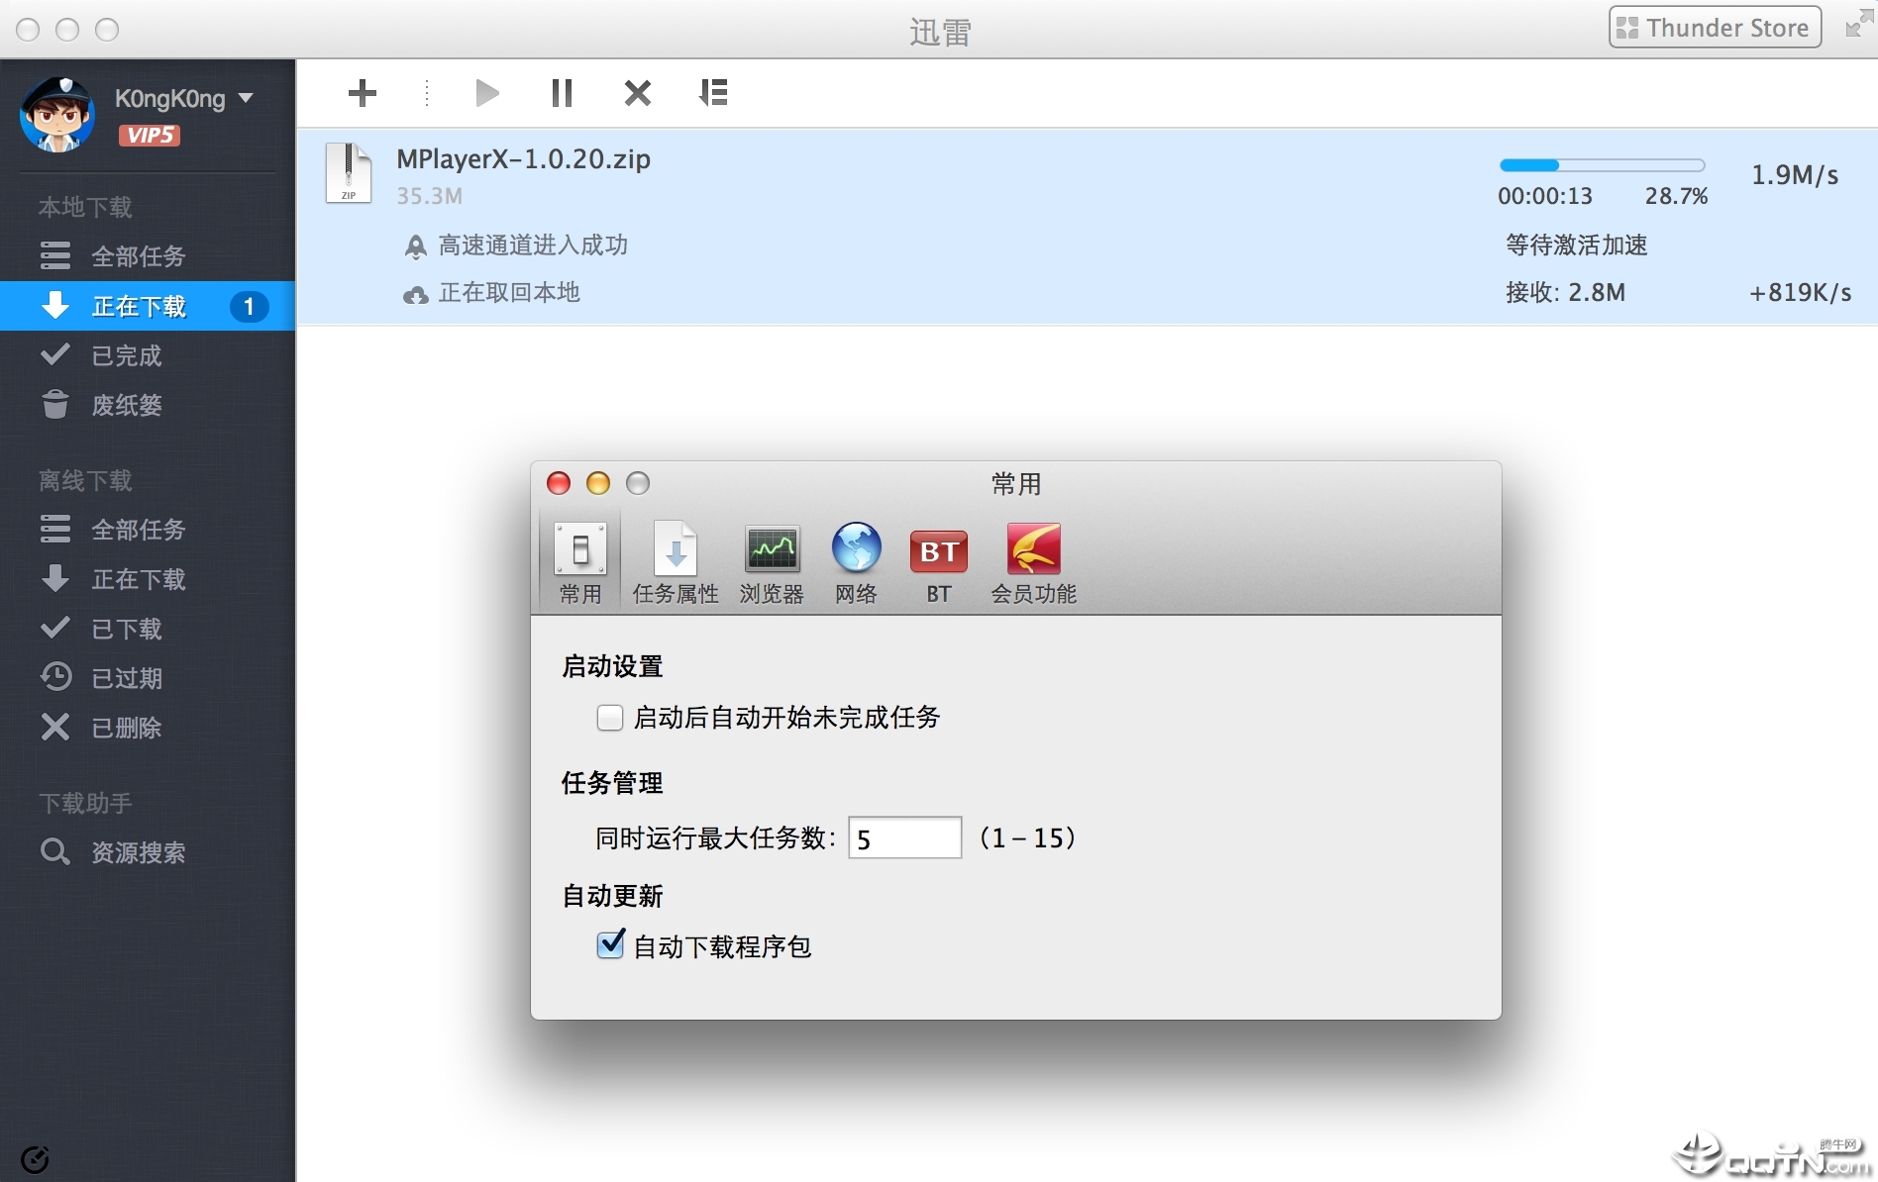Open task sorting options in toolbar
The width and height of the screenshot is (1878, 1182).
713,92
